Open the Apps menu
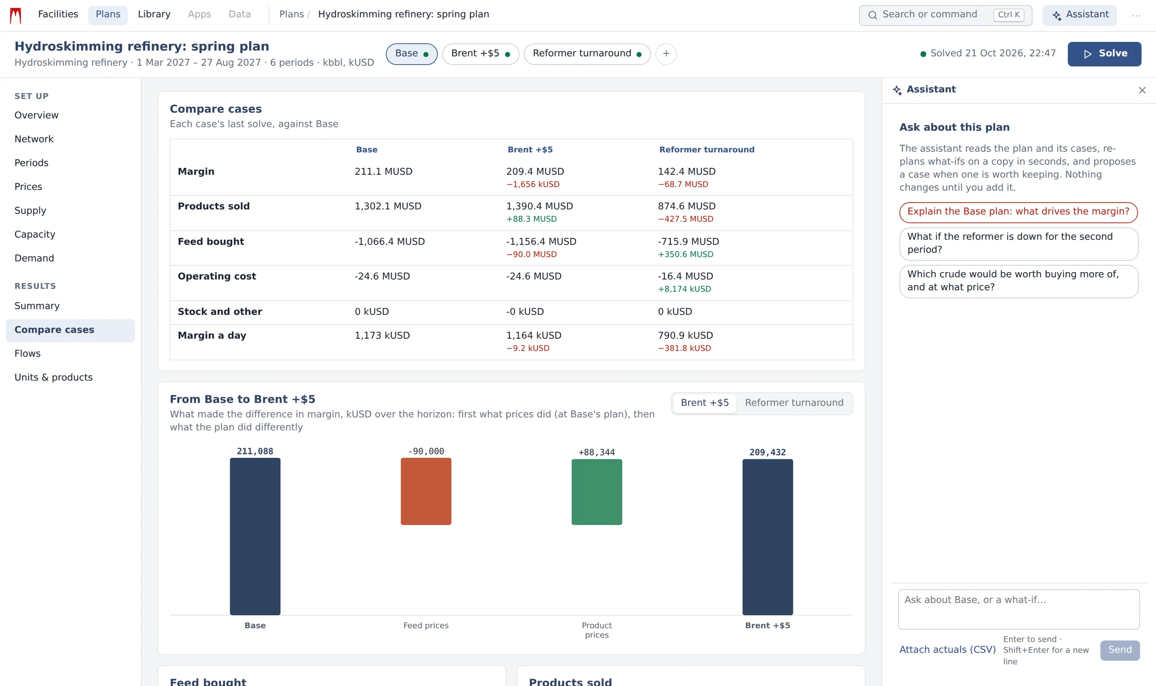The image size is (1156, 686). point(199,14)
